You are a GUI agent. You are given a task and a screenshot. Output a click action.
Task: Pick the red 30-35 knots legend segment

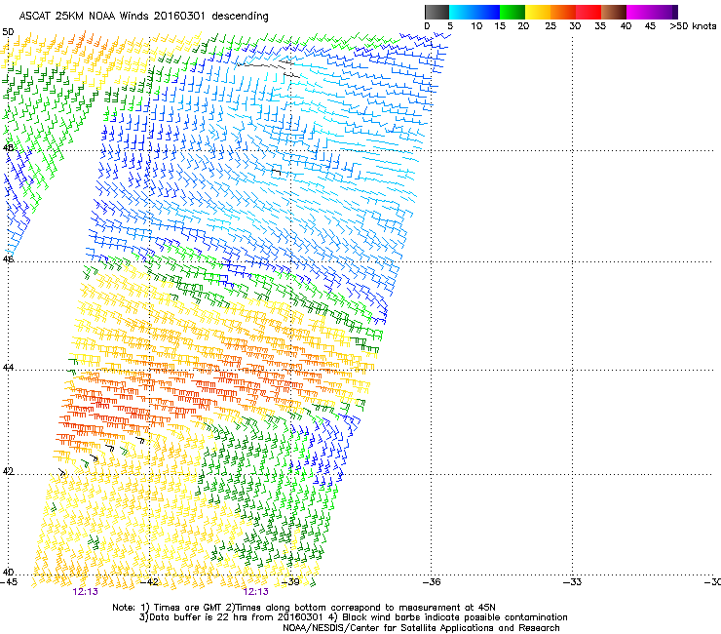[588, 12]
